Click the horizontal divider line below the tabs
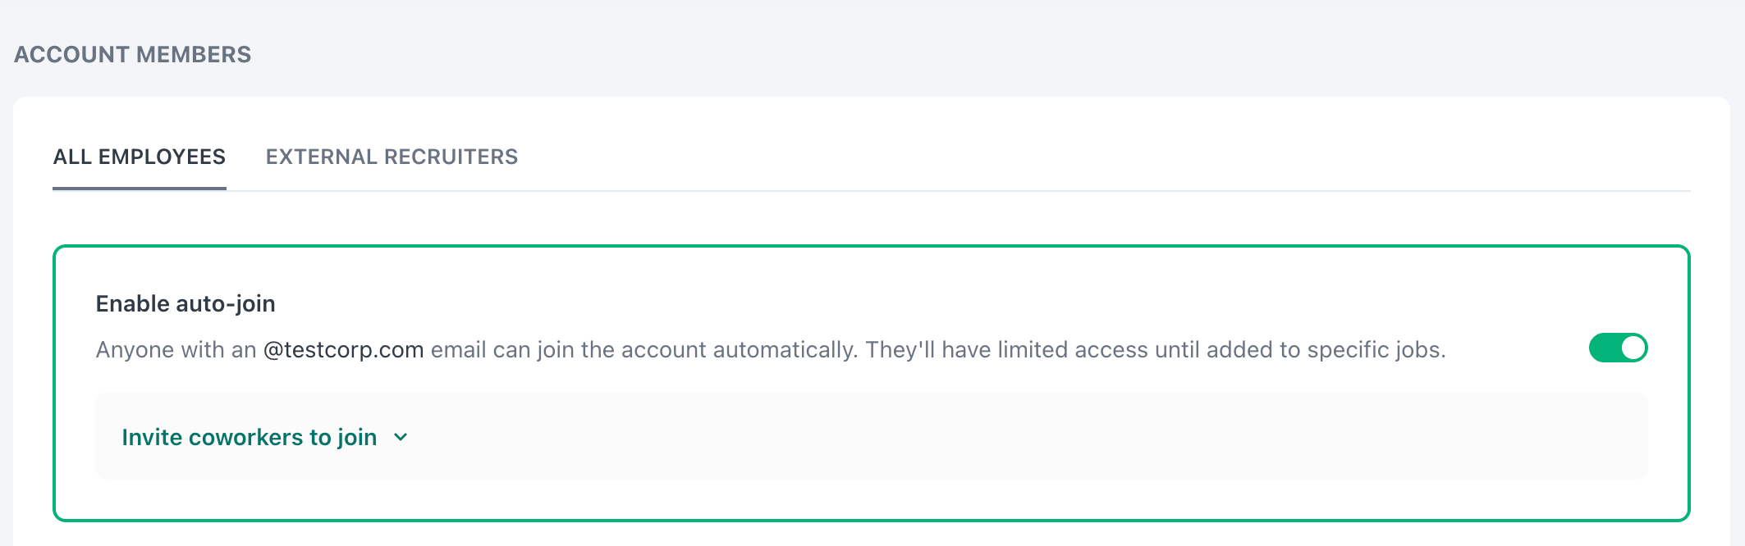This screenshot has width=1745, height=546. (x=985, y=191)
